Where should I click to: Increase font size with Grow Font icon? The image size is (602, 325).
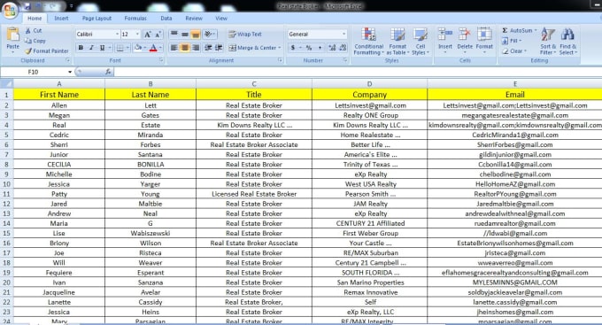click(148, 35)
